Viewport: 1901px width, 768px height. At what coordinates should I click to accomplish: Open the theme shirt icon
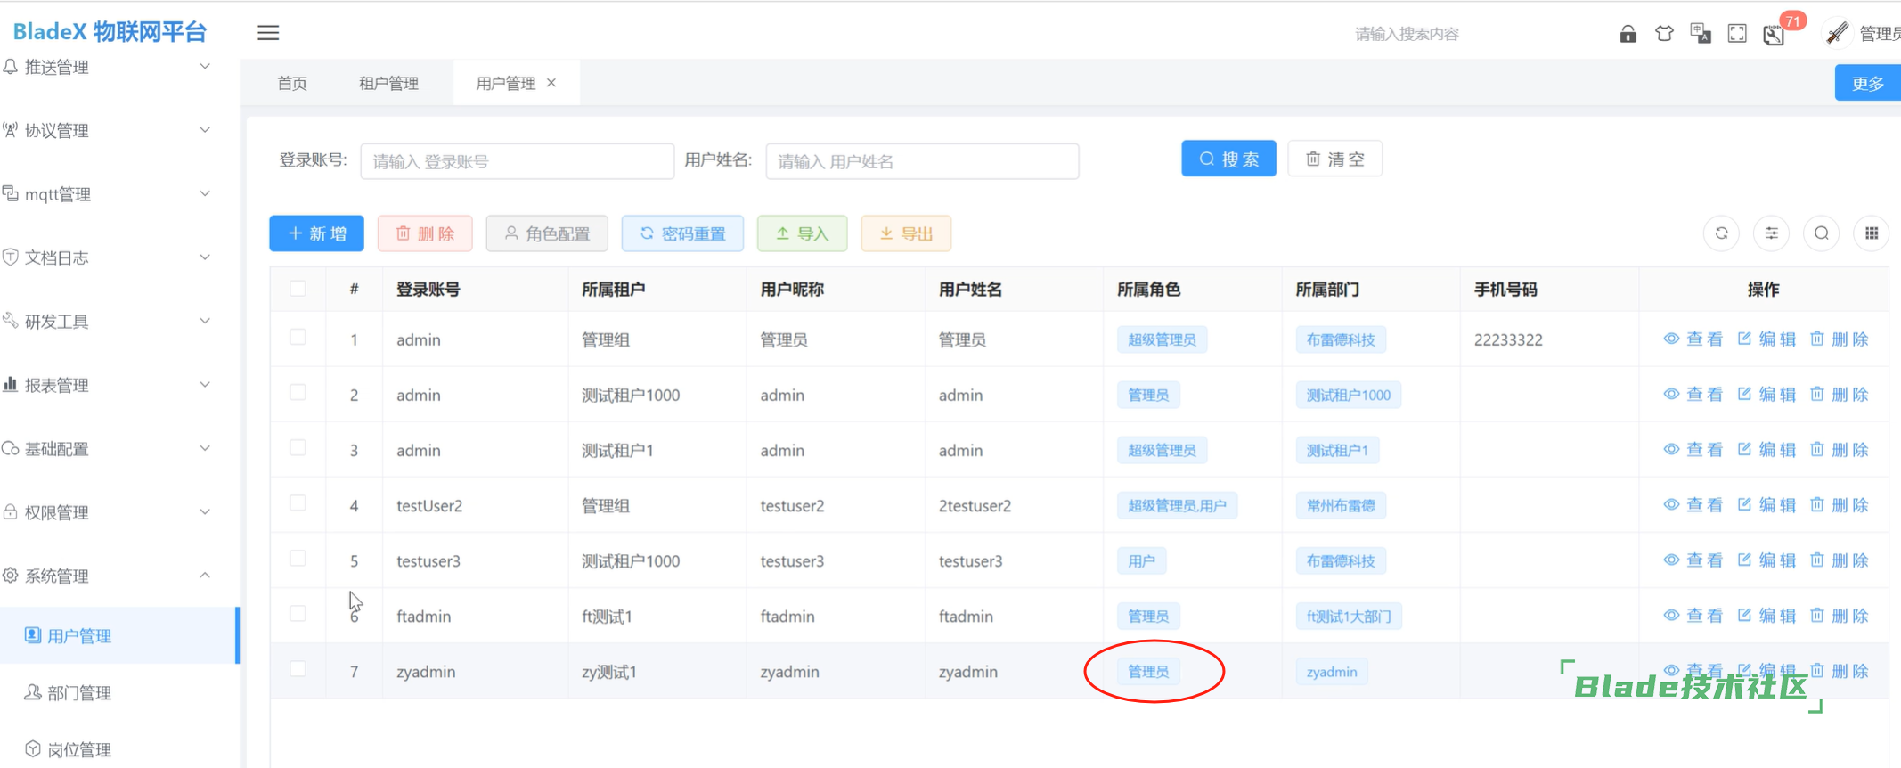pyautogui.click(x=1664, y=34)
